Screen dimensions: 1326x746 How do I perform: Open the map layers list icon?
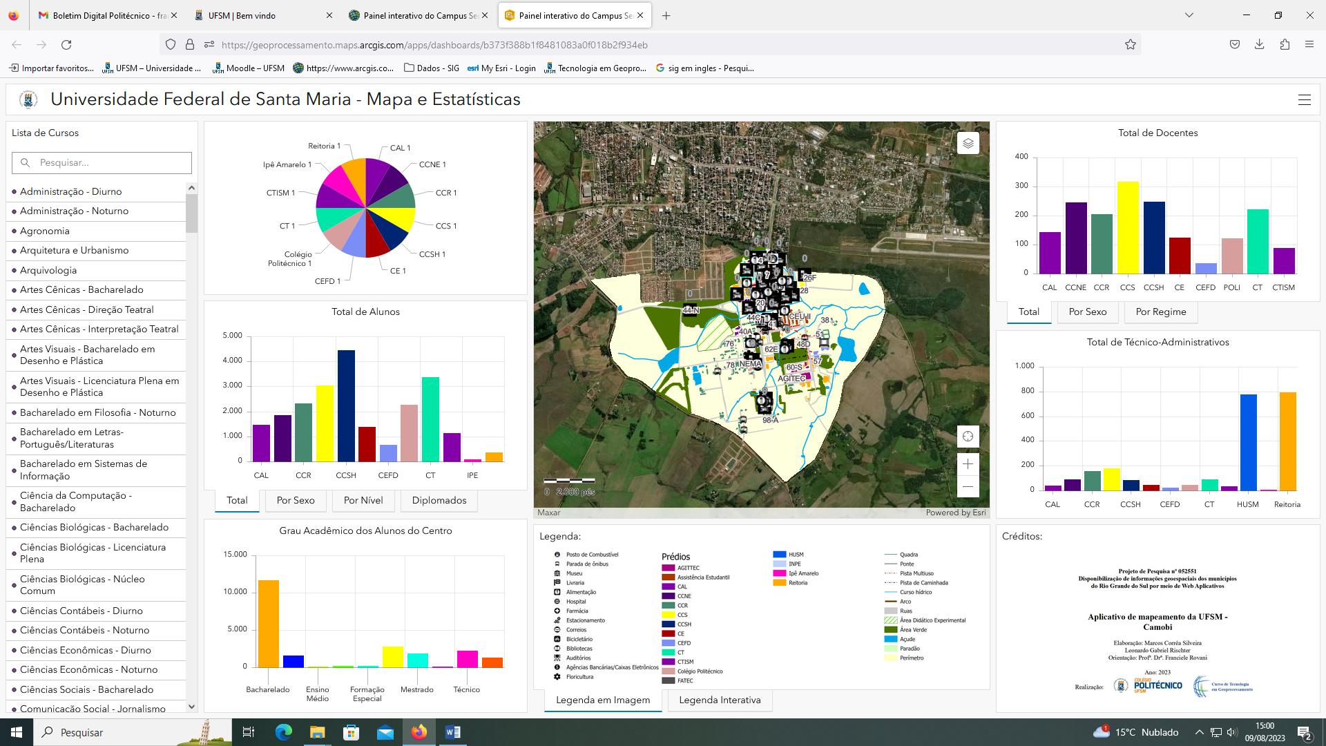coord(968,143)
